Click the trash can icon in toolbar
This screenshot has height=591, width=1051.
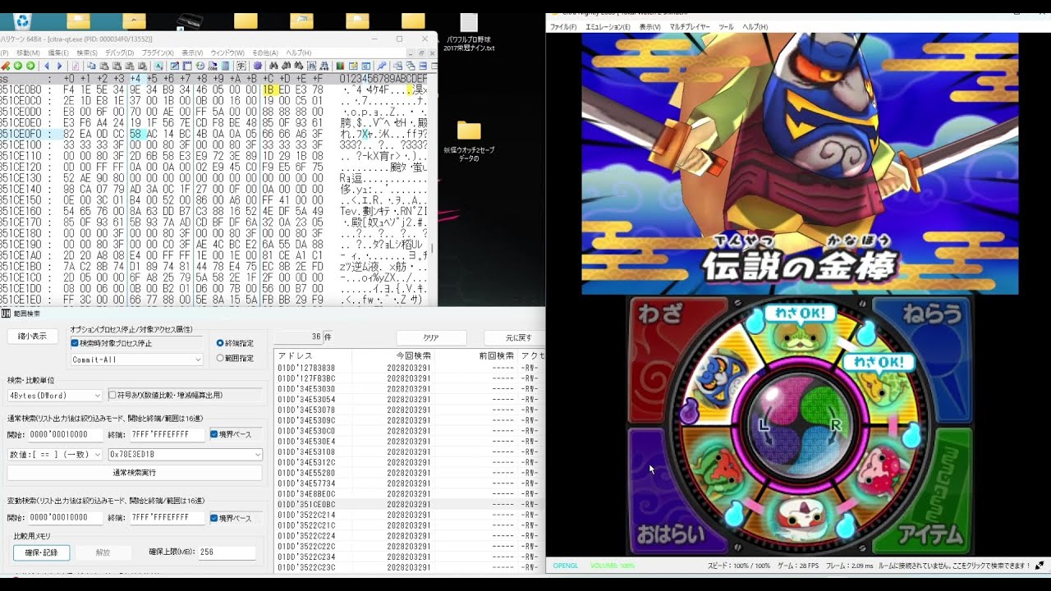(225, 66)
